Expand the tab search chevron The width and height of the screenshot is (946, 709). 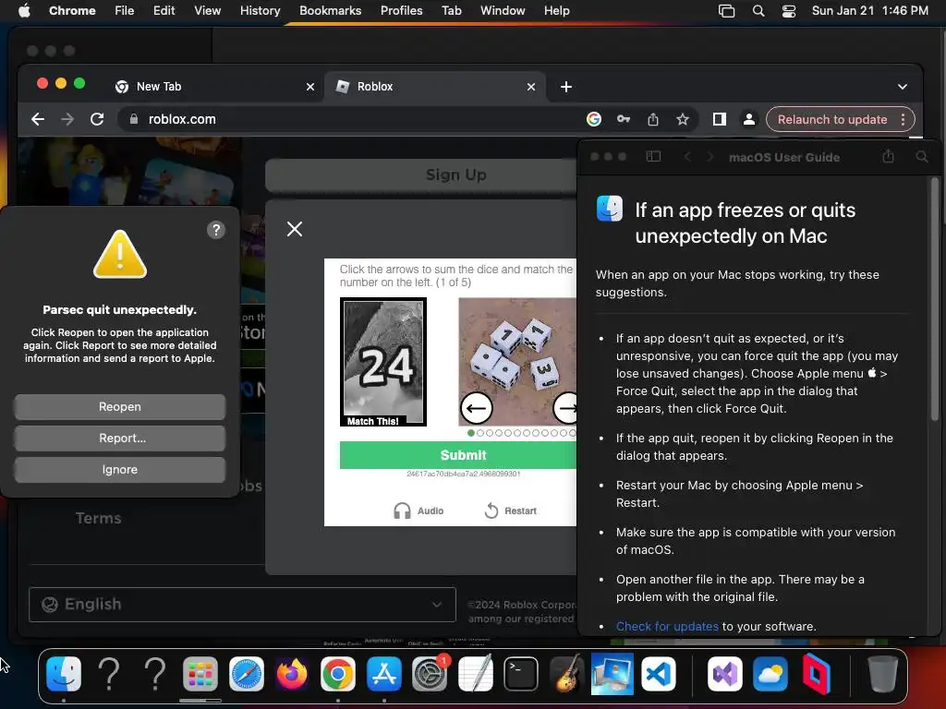[902, 87]
